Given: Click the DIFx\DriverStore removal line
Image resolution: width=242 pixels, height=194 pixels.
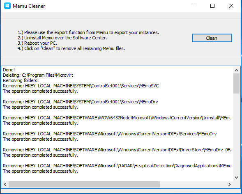Looking at the screenshot, I should tap(117, 150).
